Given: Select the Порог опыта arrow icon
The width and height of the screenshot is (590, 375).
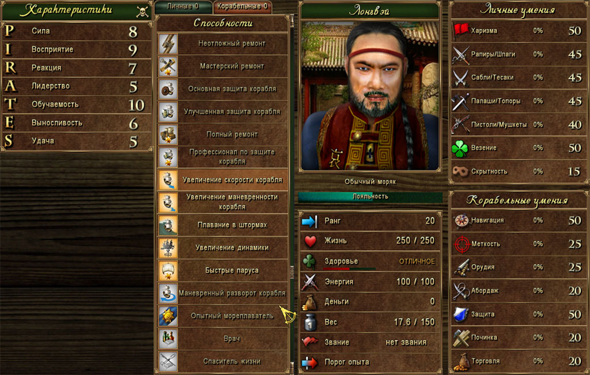Looking at the screenshot, I should (x=309, y=362).
